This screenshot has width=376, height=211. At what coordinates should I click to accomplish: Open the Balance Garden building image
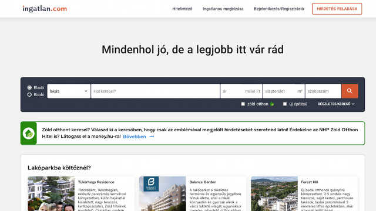[162, 194]
